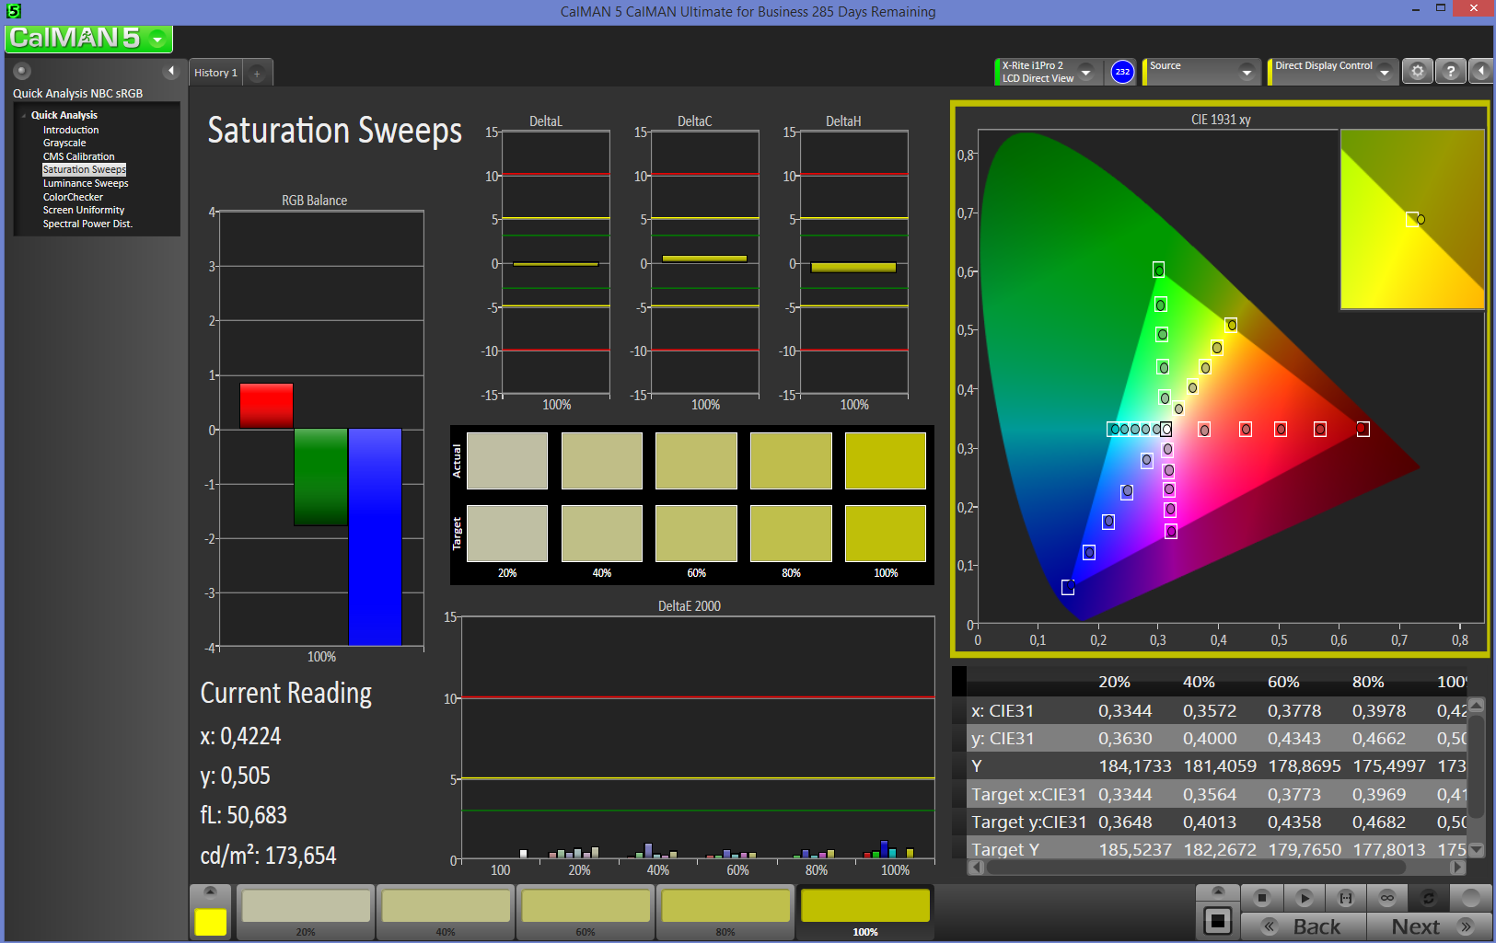Switch to the History 1 tab
The image size is (1496, 943).
tap(215, 73)
